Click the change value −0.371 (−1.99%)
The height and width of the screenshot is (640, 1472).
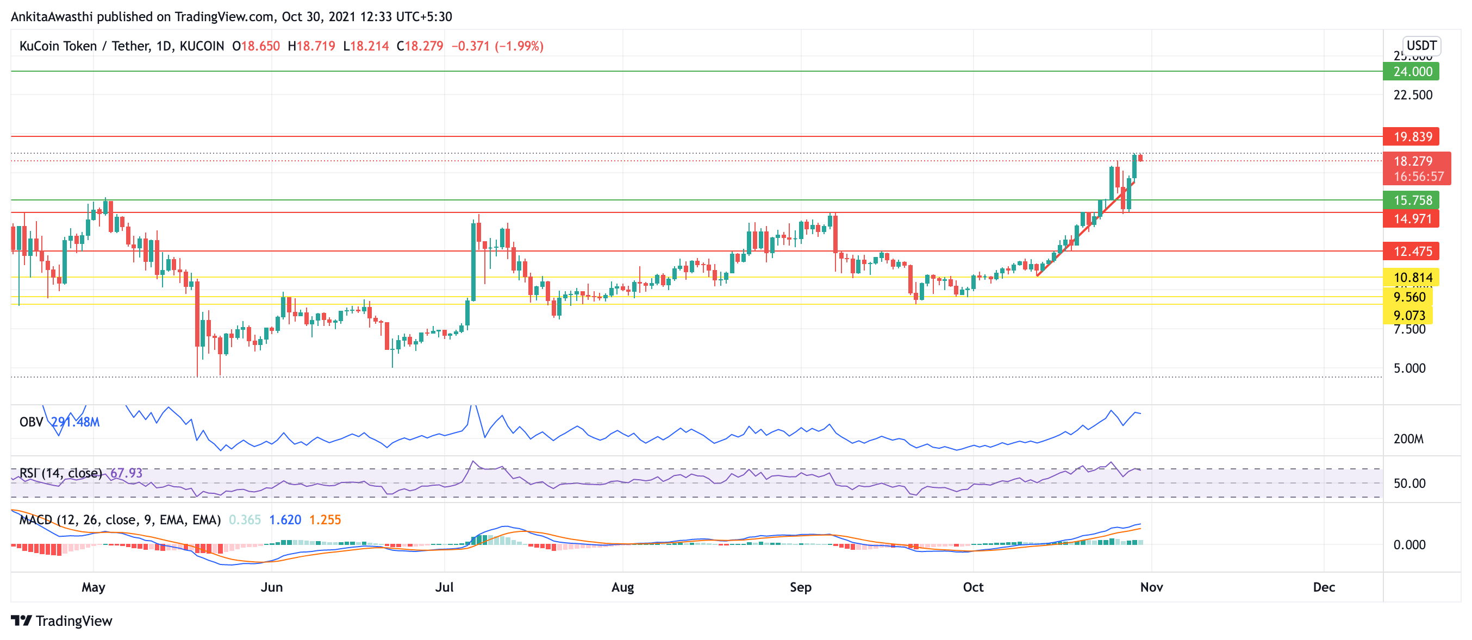(x=497, y=46)
